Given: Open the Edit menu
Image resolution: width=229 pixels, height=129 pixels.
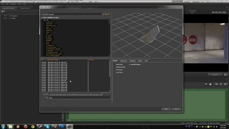Looking at the screenshot, I should (x=7, y=4).
